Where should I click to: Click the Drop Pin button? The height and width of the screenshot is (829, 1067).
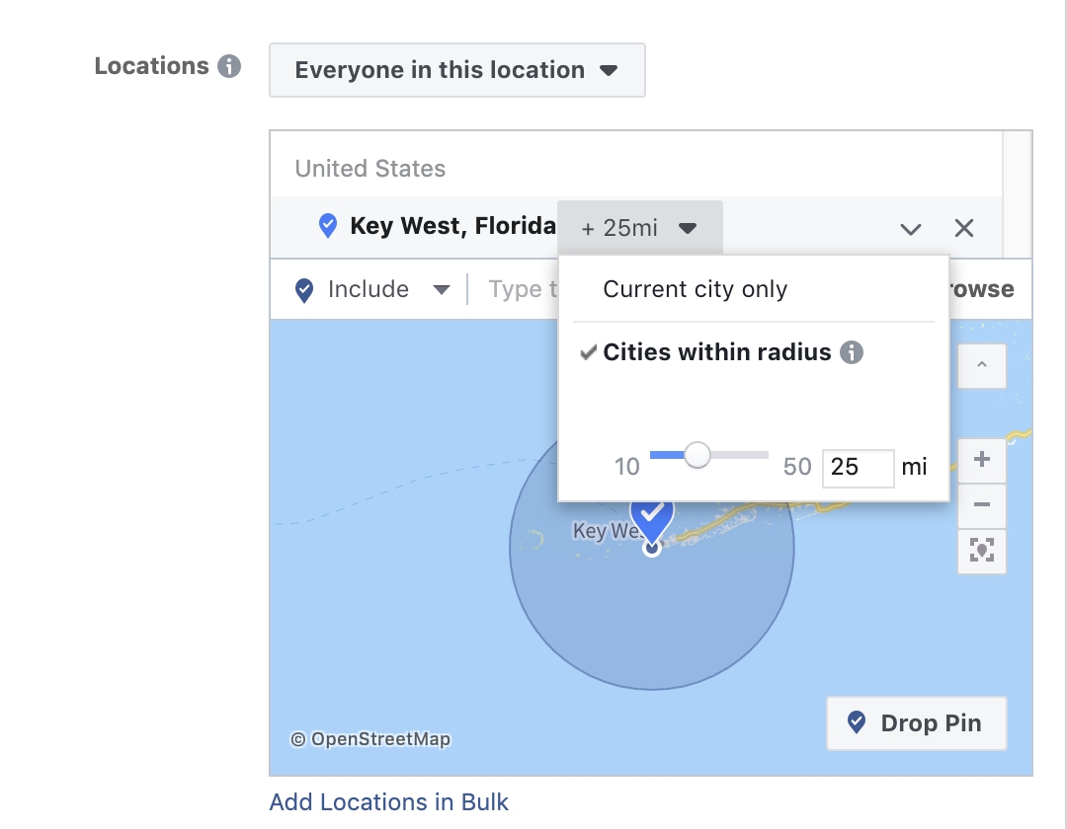(x=916, y=723)
